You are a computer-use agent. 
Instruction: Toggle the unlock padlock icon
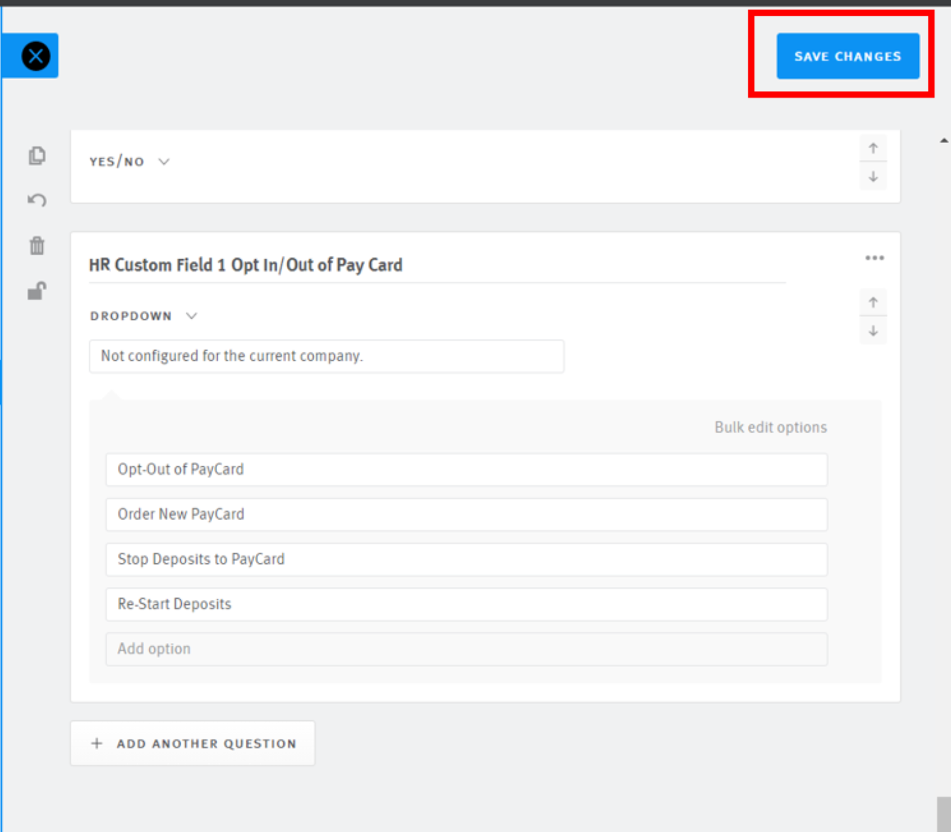click(37, 291)
